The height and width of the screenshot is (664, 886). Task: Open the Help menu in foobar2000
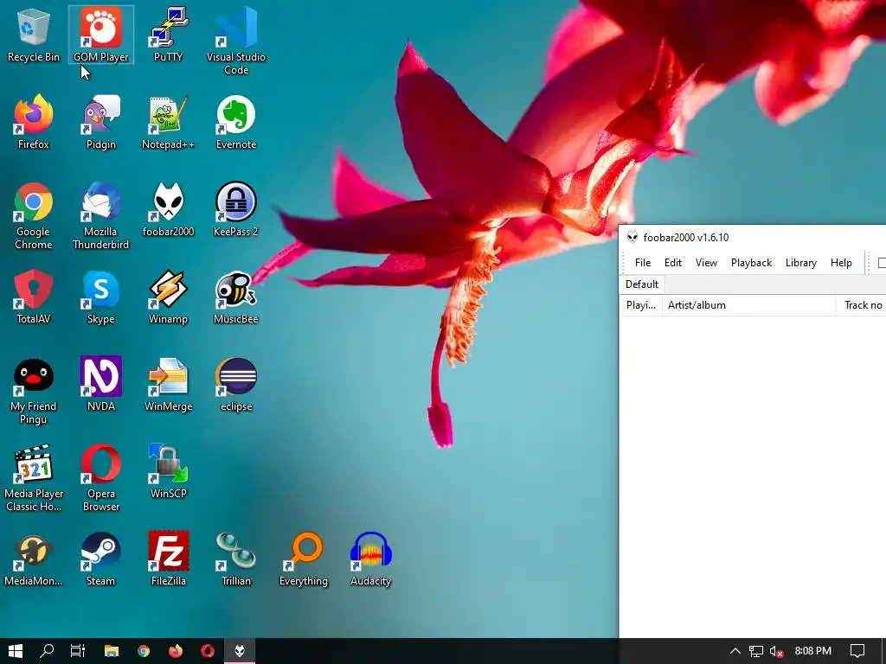tap(841, 263)
